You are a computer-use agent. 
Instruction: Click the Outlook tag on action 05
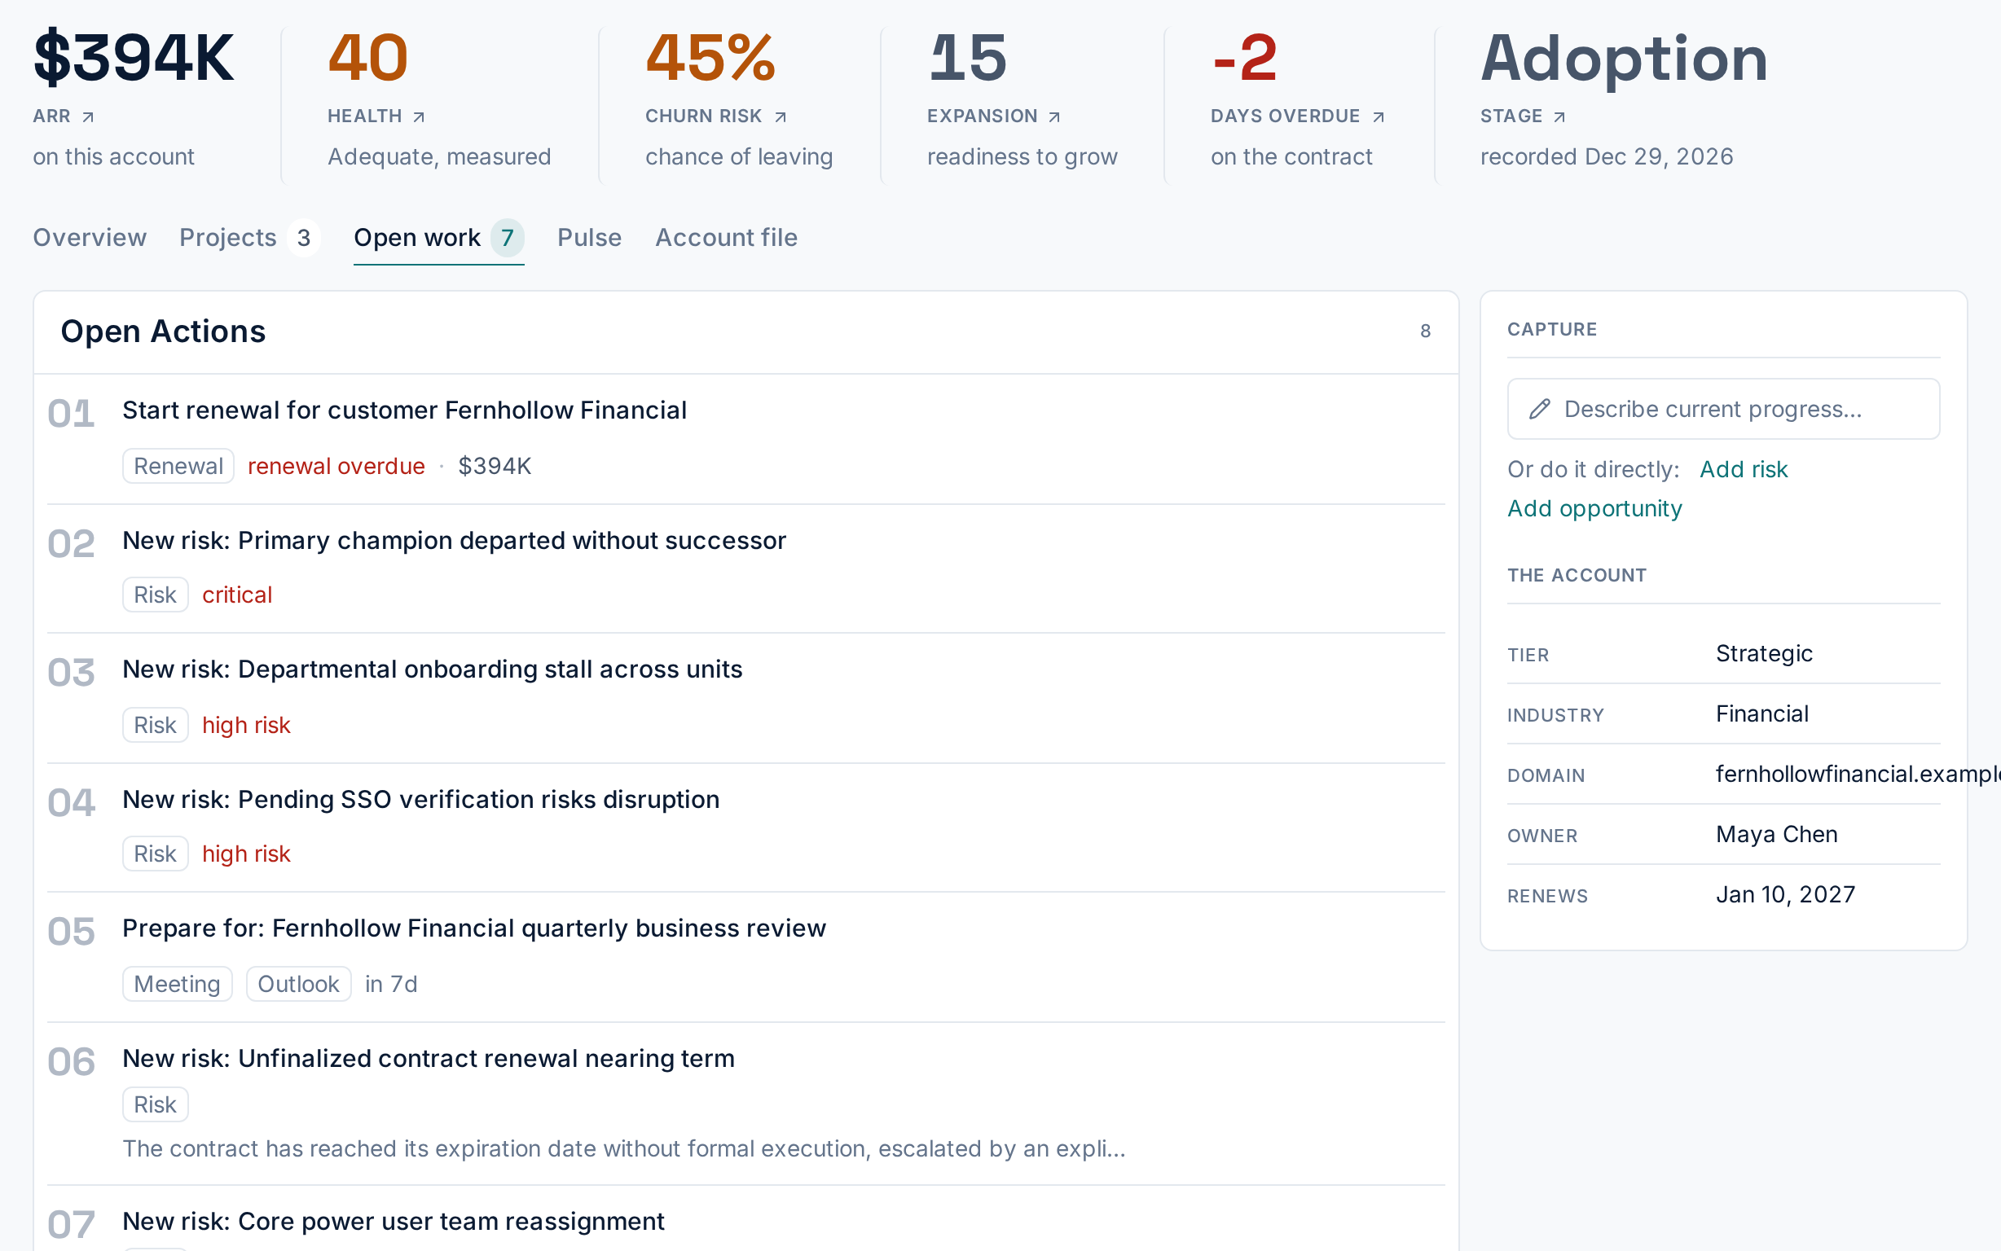tap(299, 984)
